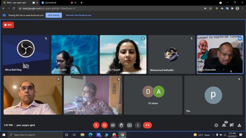Open Chrome's three-dot menu
This screenshot has height=138, width=246.
click(243, 8)
